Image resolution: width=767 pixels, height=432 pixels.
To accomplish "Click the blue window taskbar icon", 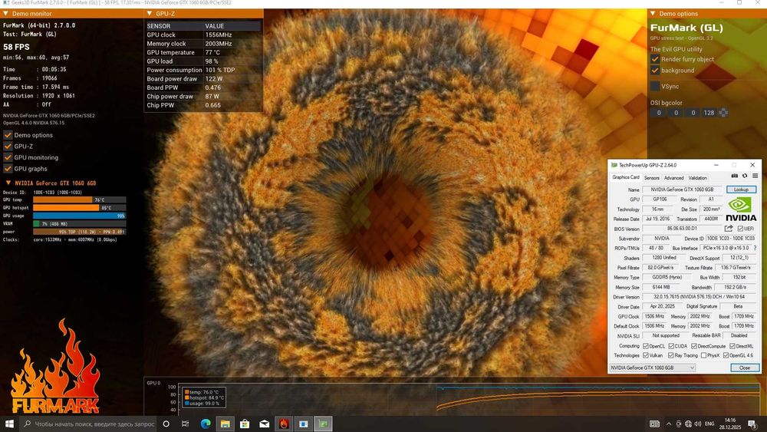I will pyautogui.click(x=303, y=424).
